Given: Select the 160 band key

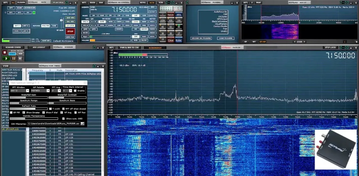Looking at the screenshot, I should click(x=179, y=20).
